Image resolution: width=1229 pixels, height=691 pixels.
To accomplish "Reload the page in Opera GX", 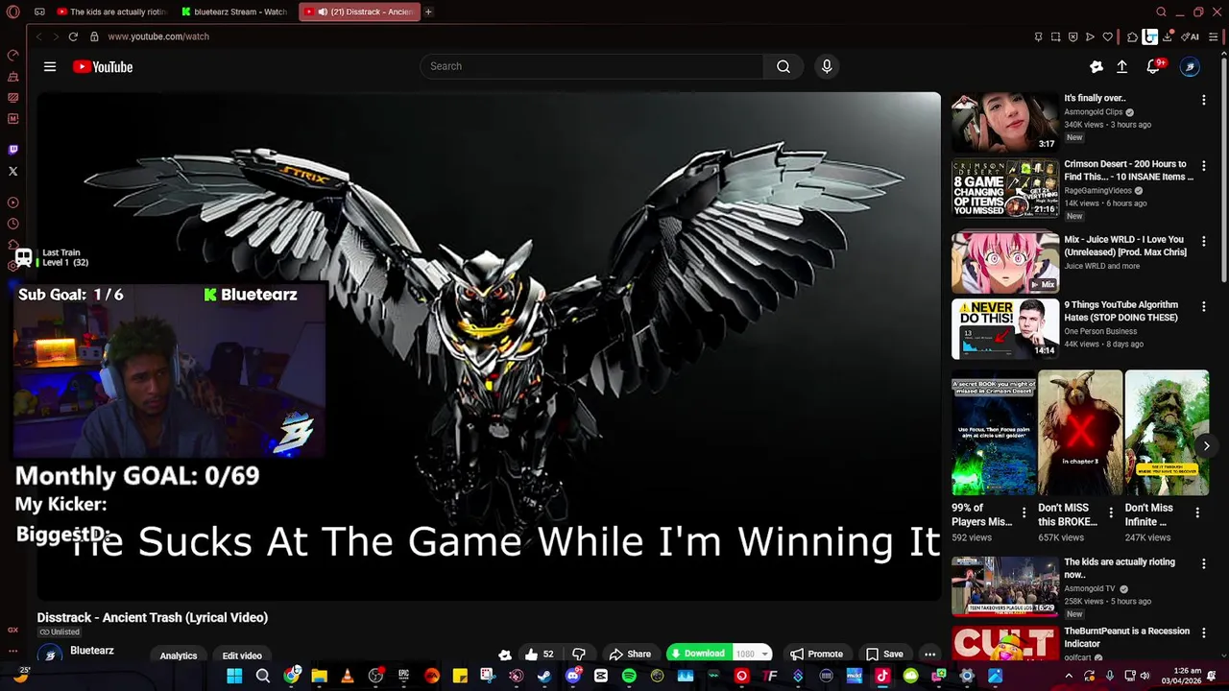I will click(73, 36).
